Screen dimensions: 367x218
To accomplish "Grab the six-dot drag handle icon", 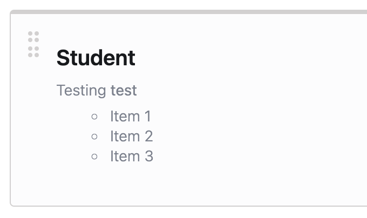I will (33, 44).
